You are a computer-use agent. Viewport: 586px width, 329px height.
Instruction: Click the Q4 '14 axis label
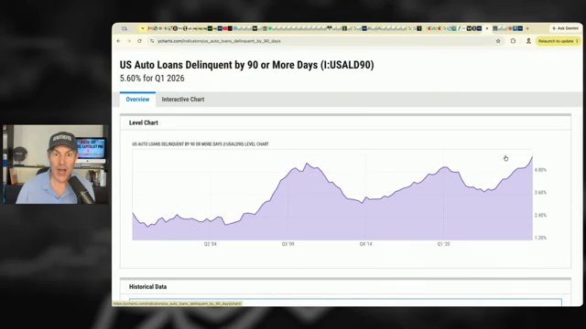(x=365, y=244)
